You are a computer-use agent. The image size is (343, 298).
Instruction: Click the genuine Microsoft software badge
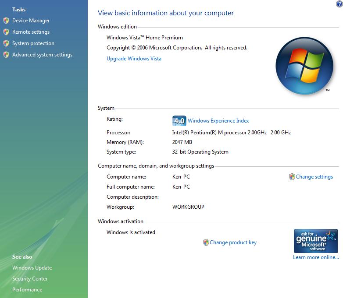pos(316,241)
